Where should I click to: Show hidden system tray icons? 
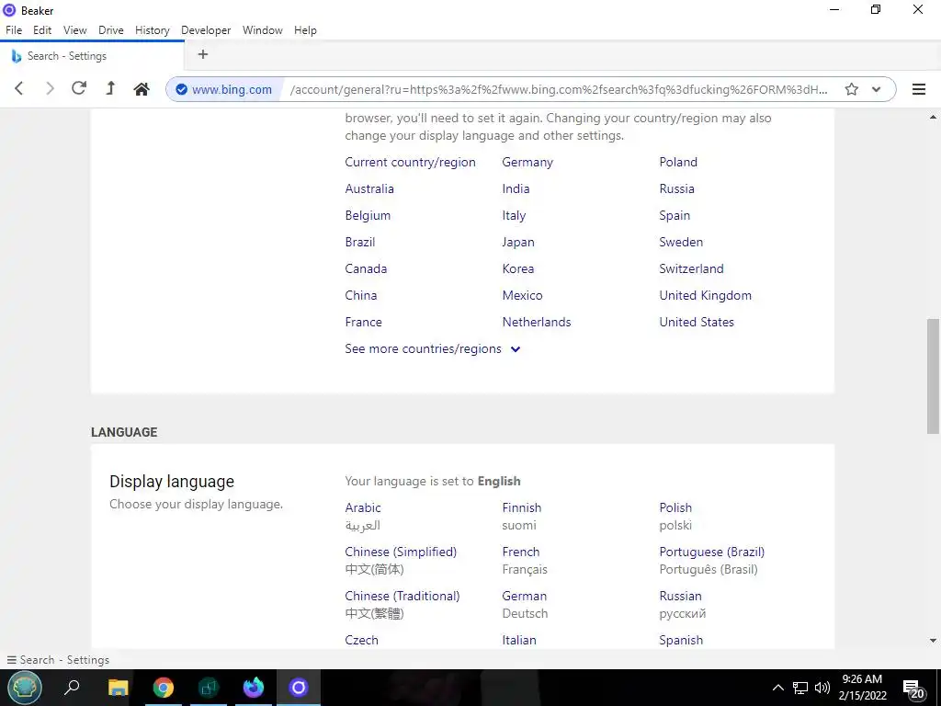777,688
